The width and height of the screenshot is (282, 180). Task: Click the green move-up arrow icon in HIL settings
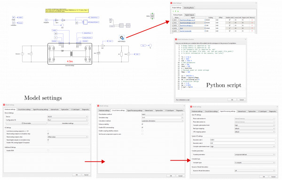(176, 11)
